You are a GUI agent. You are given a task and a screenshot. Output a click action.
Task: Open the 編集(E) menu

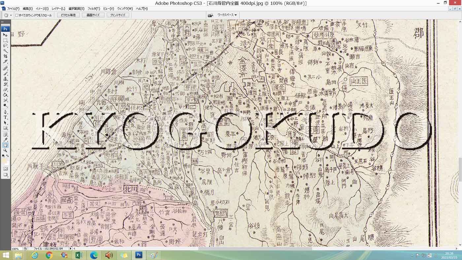[27, 9]
